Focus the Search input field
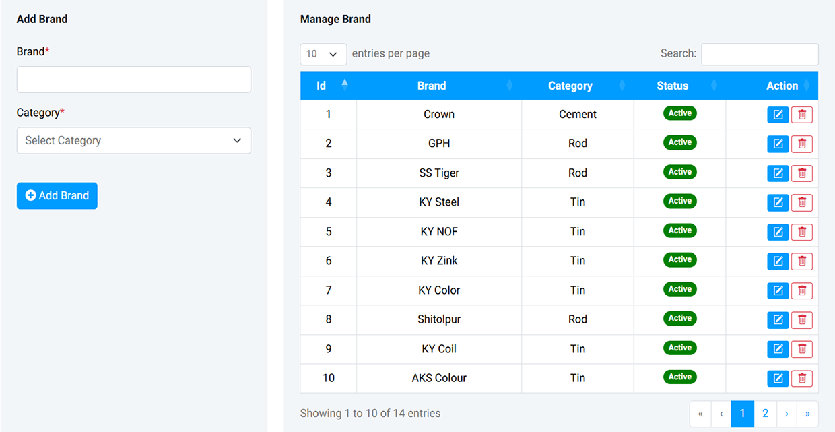835x432 pixels. pyautogui.click(x=760, y=55)
